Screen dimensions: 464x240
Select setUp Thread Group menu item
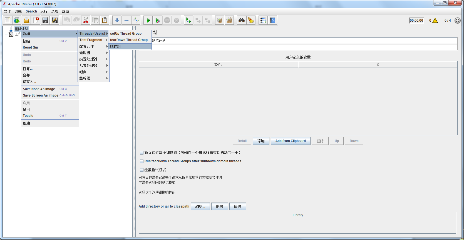[x=130, y=34]
